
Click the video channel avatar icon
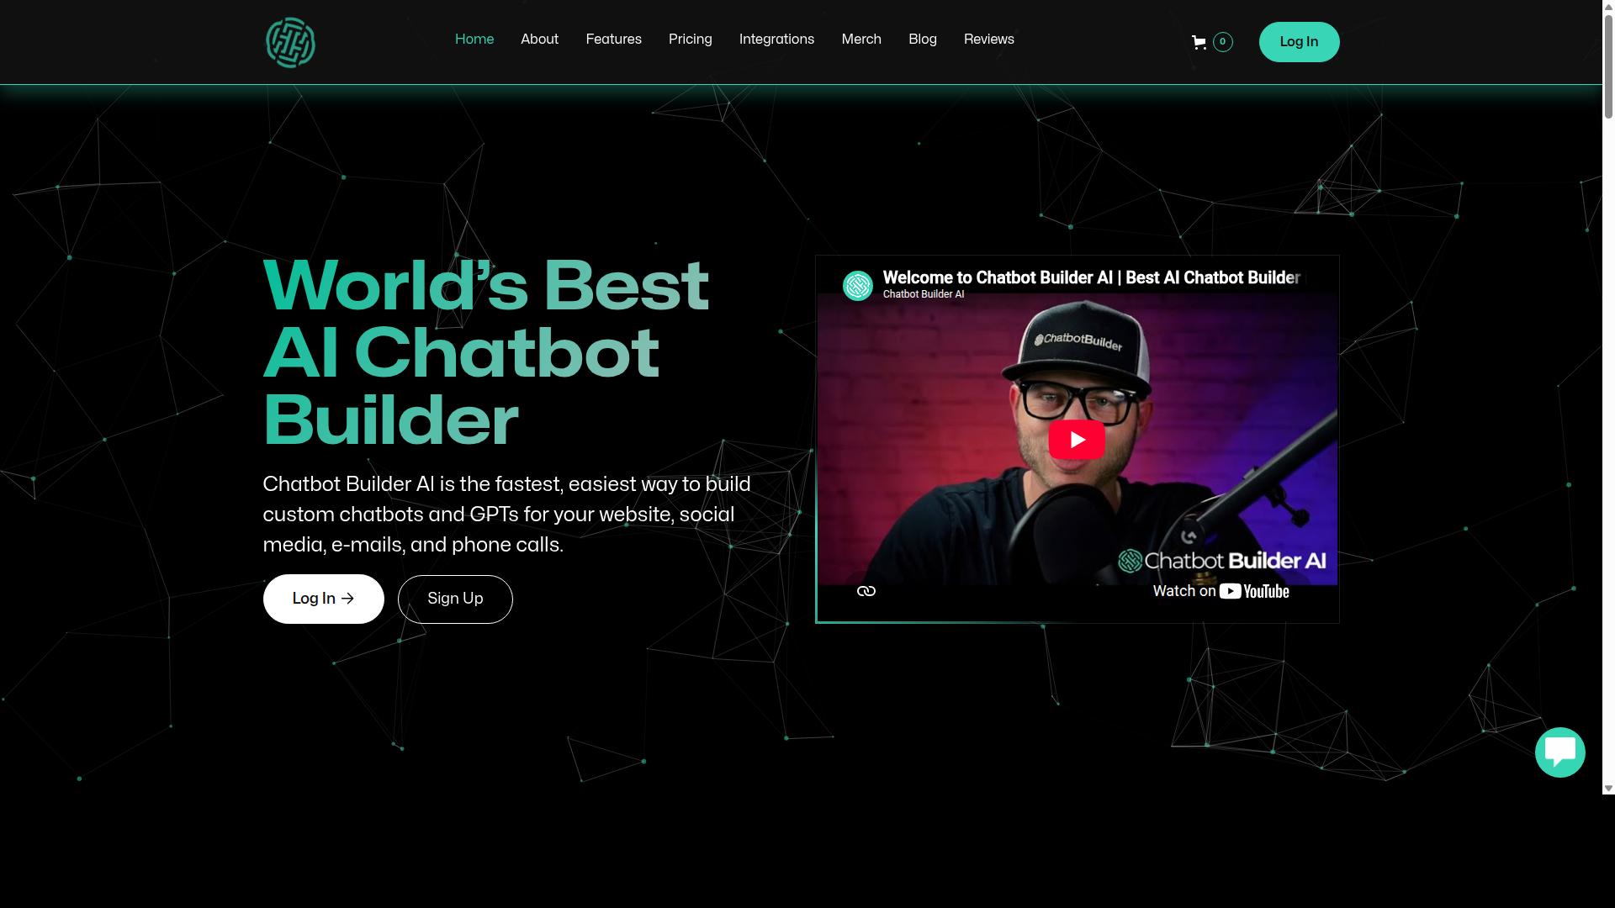[858, 285]
